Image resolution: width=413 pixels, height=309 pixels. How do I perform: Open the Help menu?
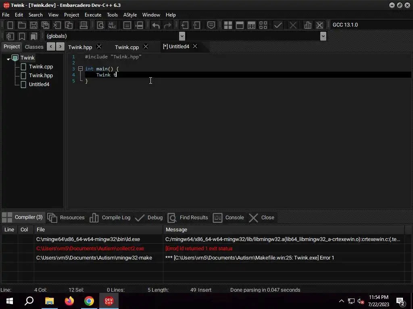coord(171,15)
